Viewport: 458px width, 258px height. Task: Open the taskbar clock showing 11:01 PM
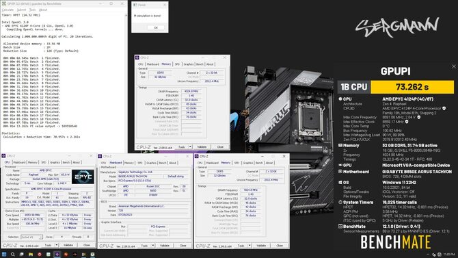click(449, 255)
